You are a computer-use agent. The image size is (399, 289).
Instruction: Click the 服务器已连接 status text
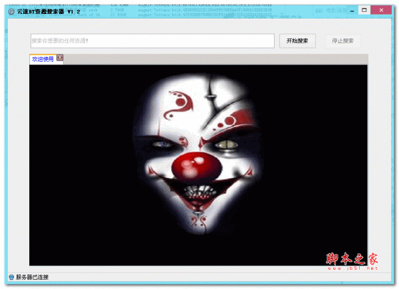tap(33, 277)
